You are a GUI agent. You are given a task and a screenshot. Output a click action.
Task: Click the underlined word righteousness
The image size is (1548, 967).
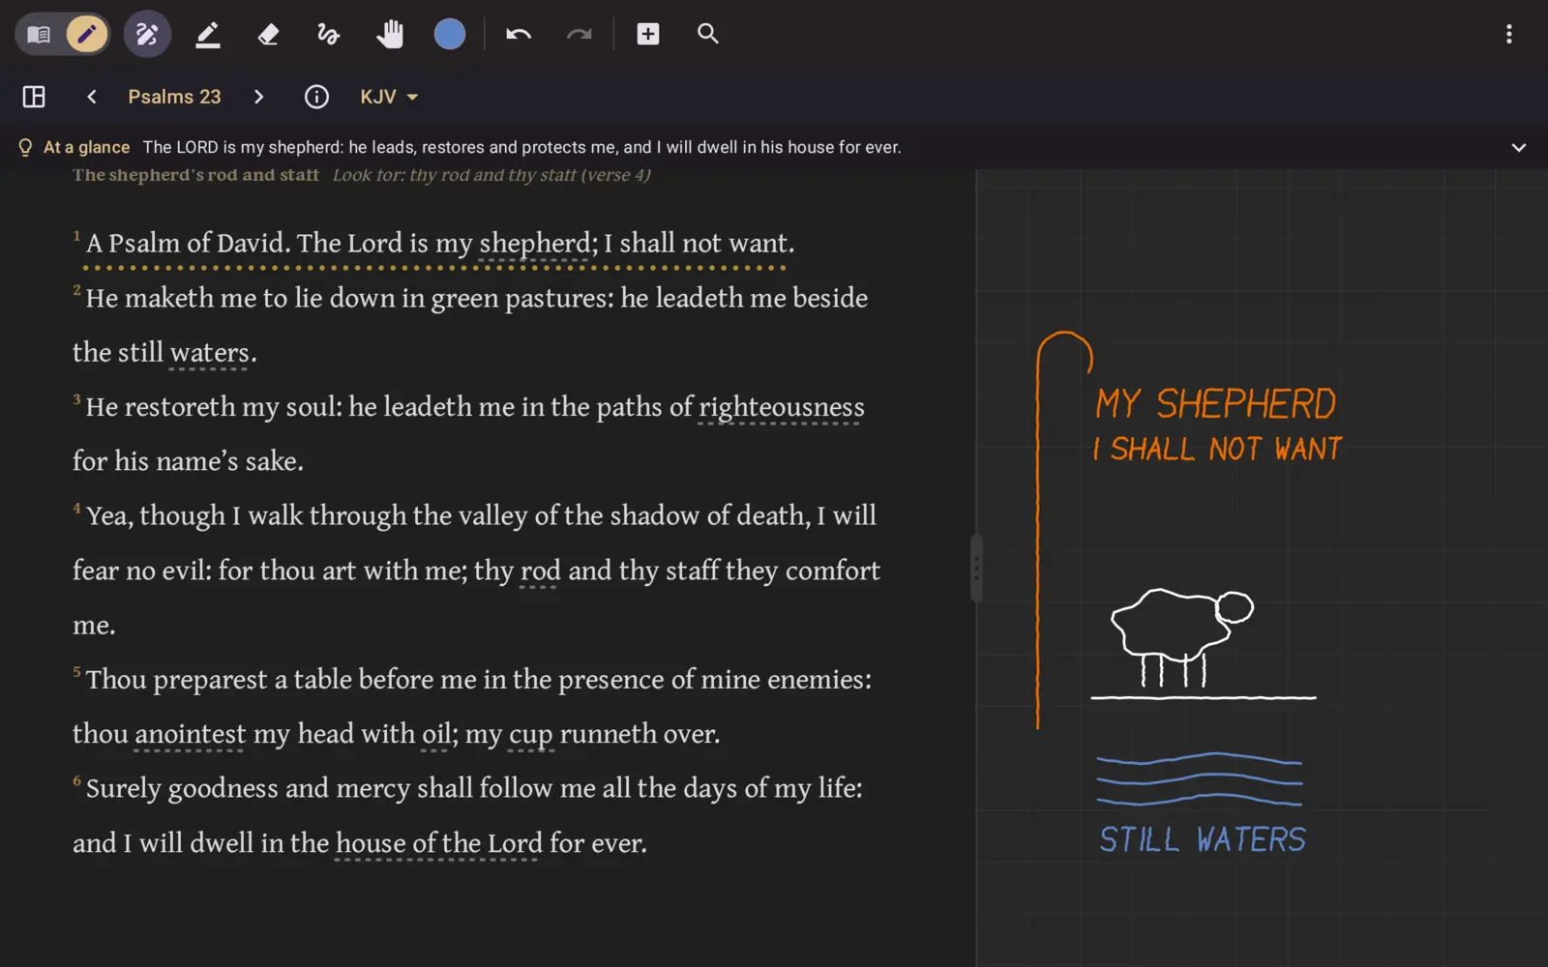tap(782, 407)
